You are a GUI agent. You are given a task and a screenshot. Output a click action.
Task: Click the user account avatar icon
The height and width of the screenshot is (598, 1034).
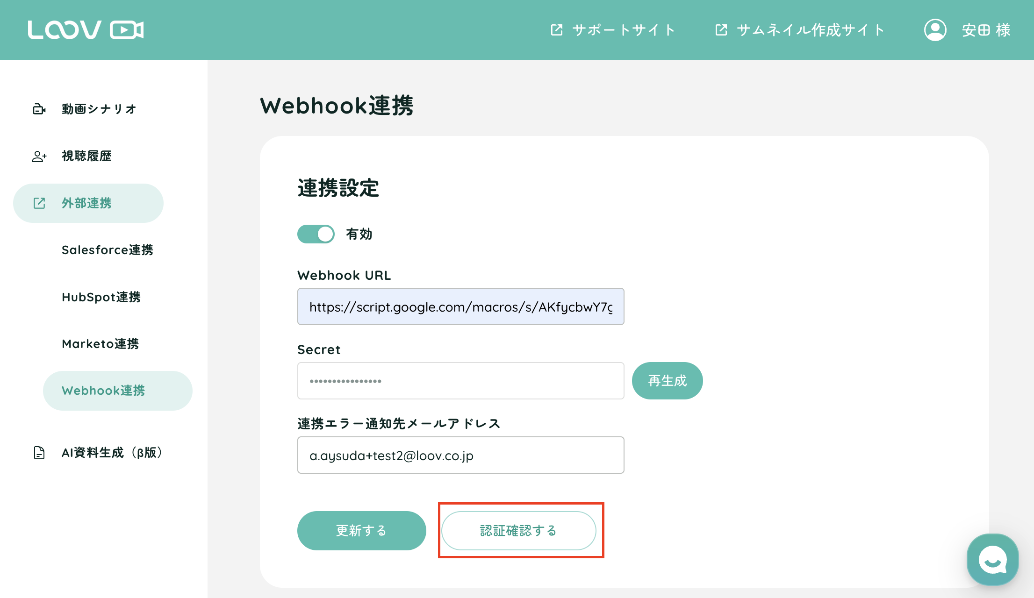click(x=935, y=30)
